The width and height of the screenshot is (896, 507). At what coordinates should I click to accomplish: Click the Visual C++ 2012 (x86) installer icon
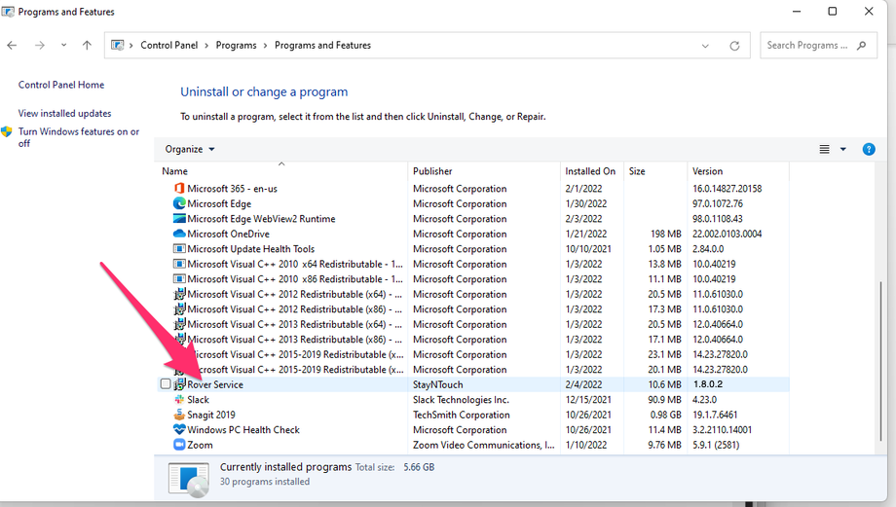tap(179, 308)
